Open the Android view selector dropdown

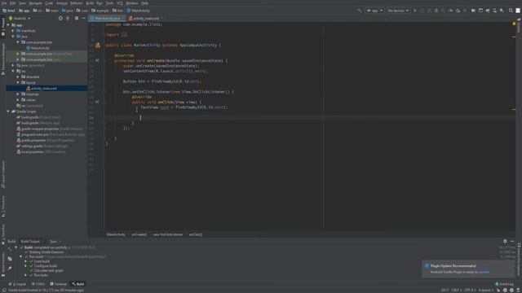20,18
